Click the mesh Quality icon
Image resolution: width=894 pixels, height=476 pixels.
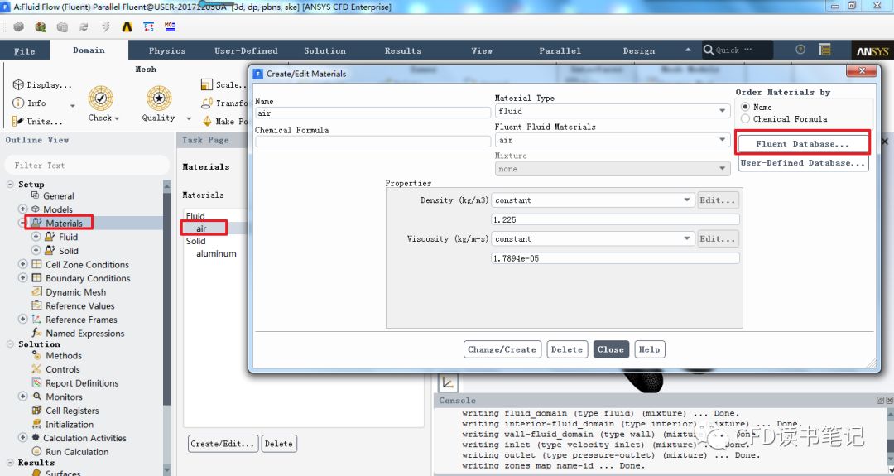click(x=158, y=98)
